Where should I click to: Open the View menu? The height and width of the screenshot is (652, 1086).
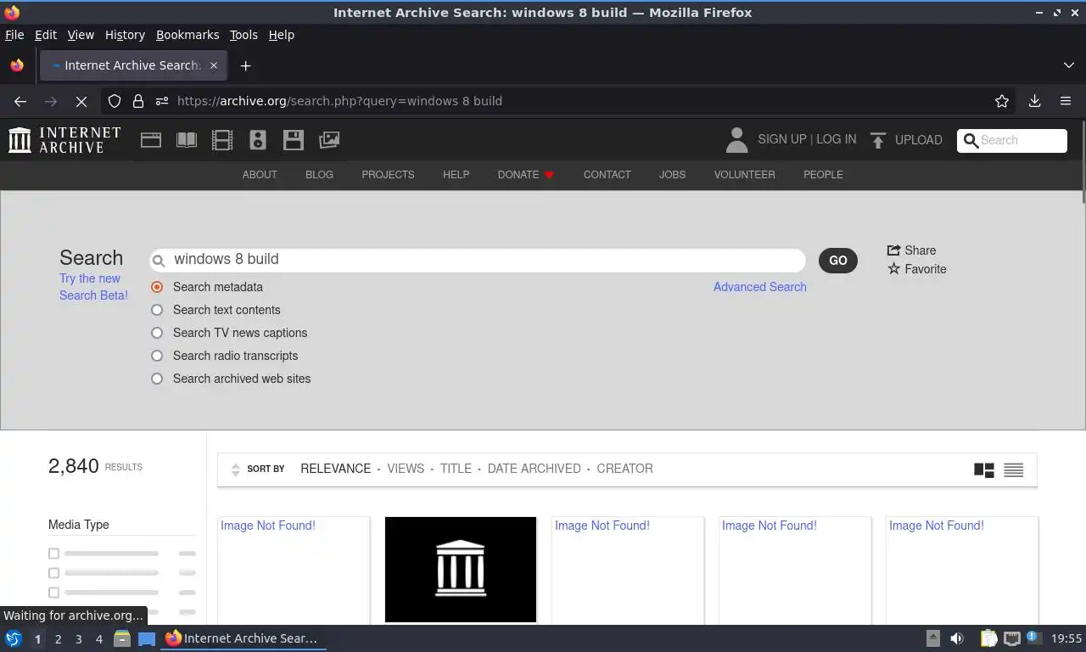[x=81, y=35]
